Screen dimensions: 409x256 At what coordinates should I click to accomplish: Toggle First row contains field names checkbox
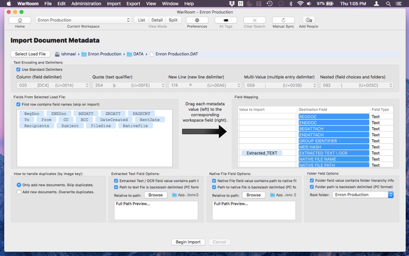[18, 104]
